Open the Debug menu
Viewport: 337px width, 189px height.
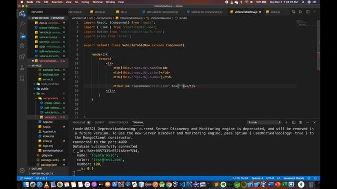(85, 2)
